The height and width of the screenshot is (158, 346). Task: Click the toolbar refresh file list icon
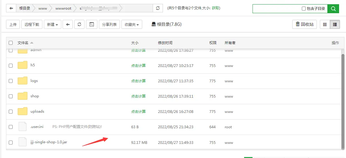[79, 24]
